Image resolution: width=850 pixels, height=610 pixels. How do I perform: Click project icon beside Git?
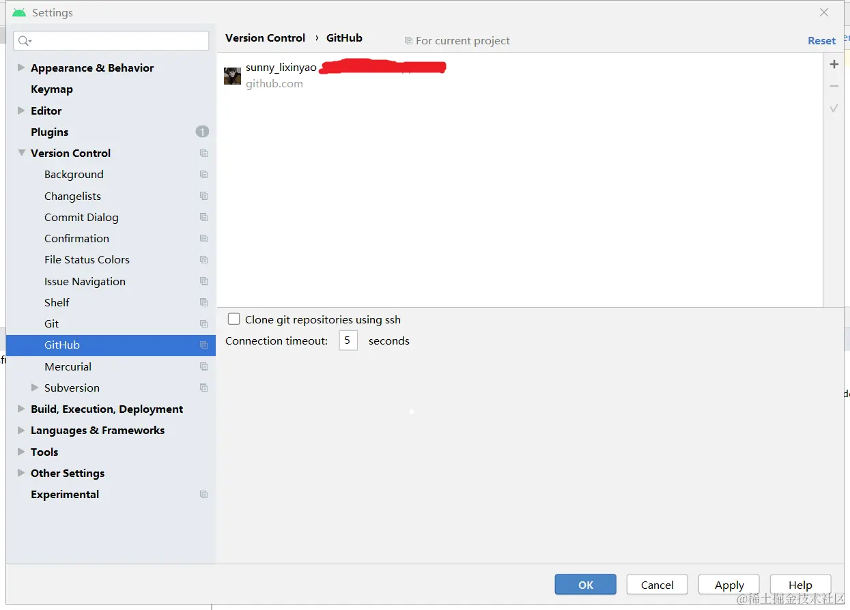(x=203, y=324)
